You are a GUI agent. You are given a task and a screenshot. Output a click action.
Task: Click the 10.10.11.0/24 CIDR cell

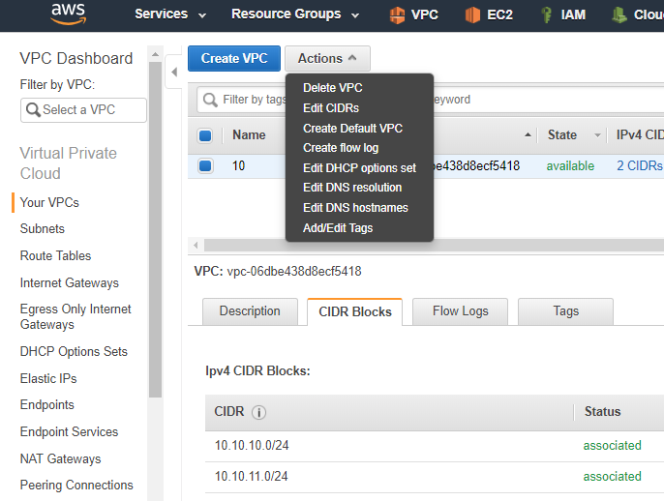pos(251,476)
